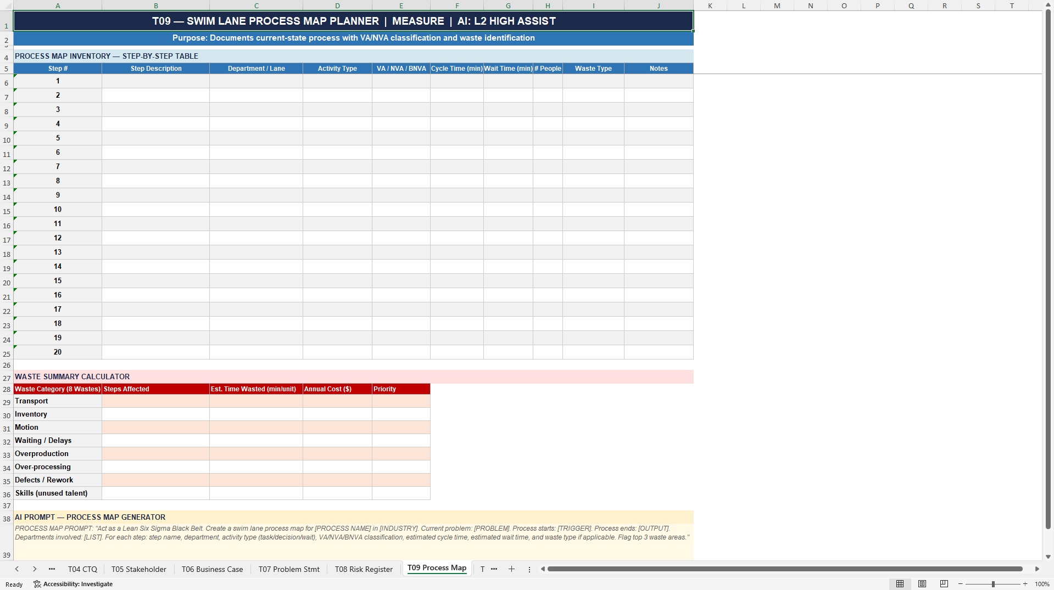The height and width of the screenshot is (590, 1054).
Task: Switch to the T08 Risk Register sheet
Action: [364, 569]
